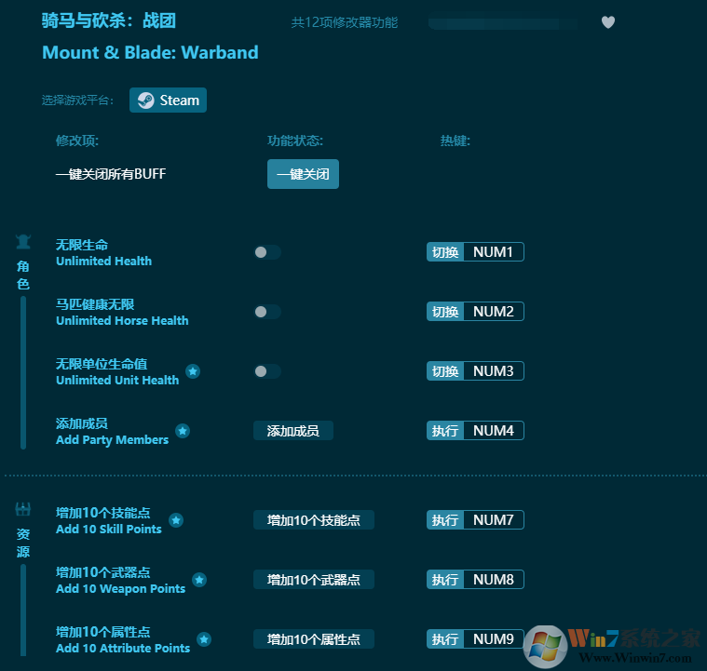Click the 角色 character category helmet icon
The width and height of the screenshot is (707, 671).
[x=23, y=242]
